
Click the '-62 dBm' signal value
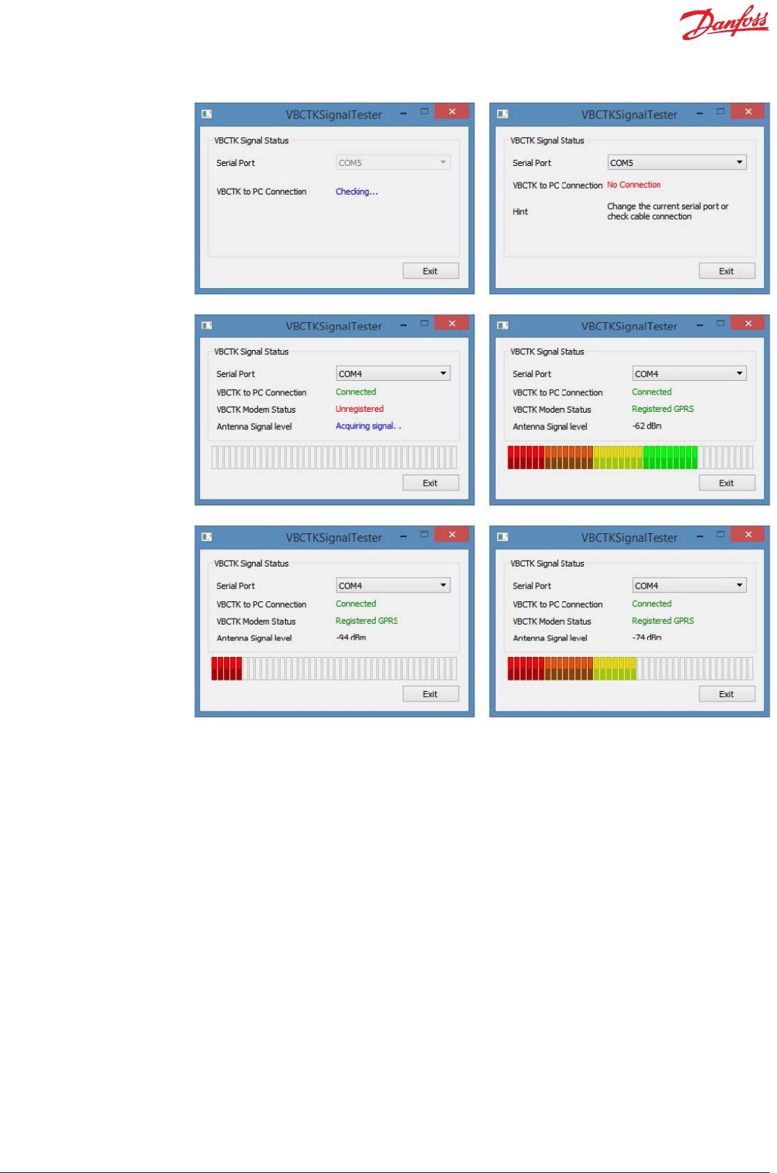click(x=646, y=426)
